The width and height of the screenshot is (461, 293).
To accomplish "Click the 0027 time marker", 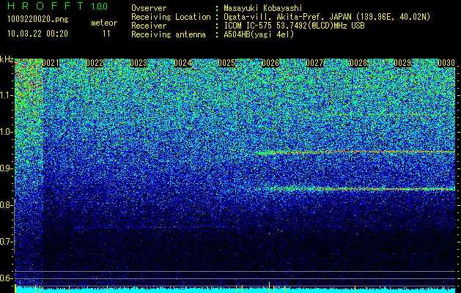I will pyautogui.click(x=314, y=63).
